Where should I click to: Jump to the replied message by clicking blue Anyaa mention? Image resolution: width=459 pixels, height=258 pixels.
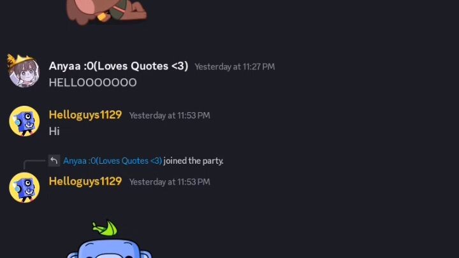[112, 161]
